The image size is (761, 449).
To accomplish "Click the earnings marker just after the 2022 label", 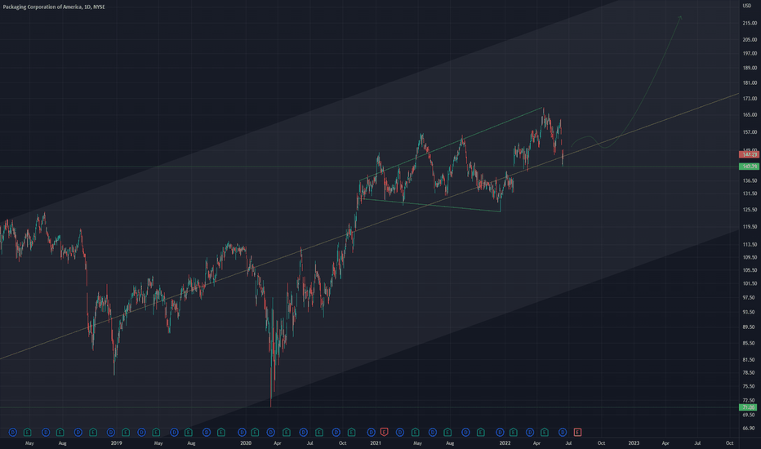I will (514, 432).
